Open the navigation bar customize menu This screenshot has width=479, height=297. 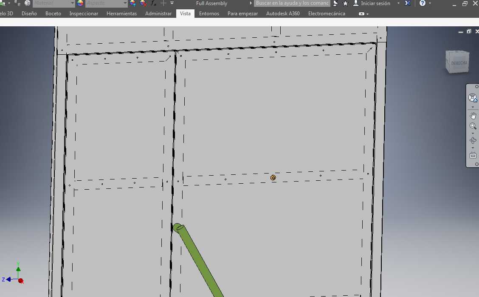[476, 164]
